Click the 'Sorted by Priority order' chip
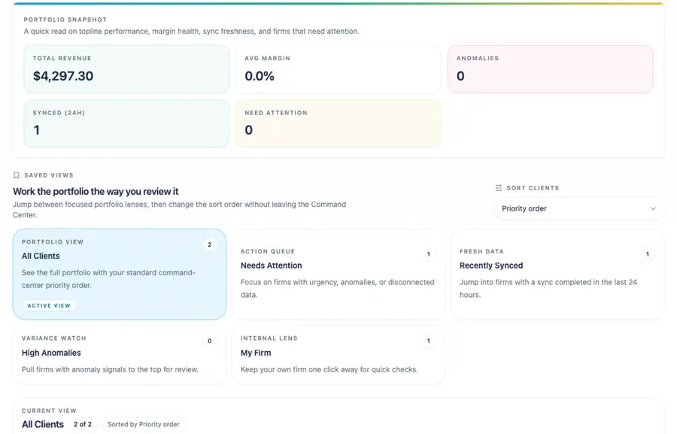Viewport: 677px width, 434px height. point(144,424)
